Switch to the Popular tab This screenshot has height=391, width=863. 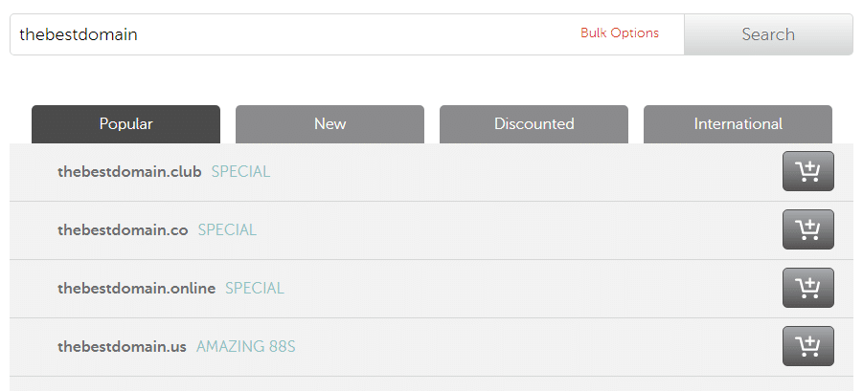tap(126, 124)
